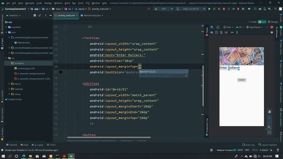The width and height of the screenshot is (283, 159).
Task: Expand all icon in Project panel header
Action: click(x=39, y=15)
